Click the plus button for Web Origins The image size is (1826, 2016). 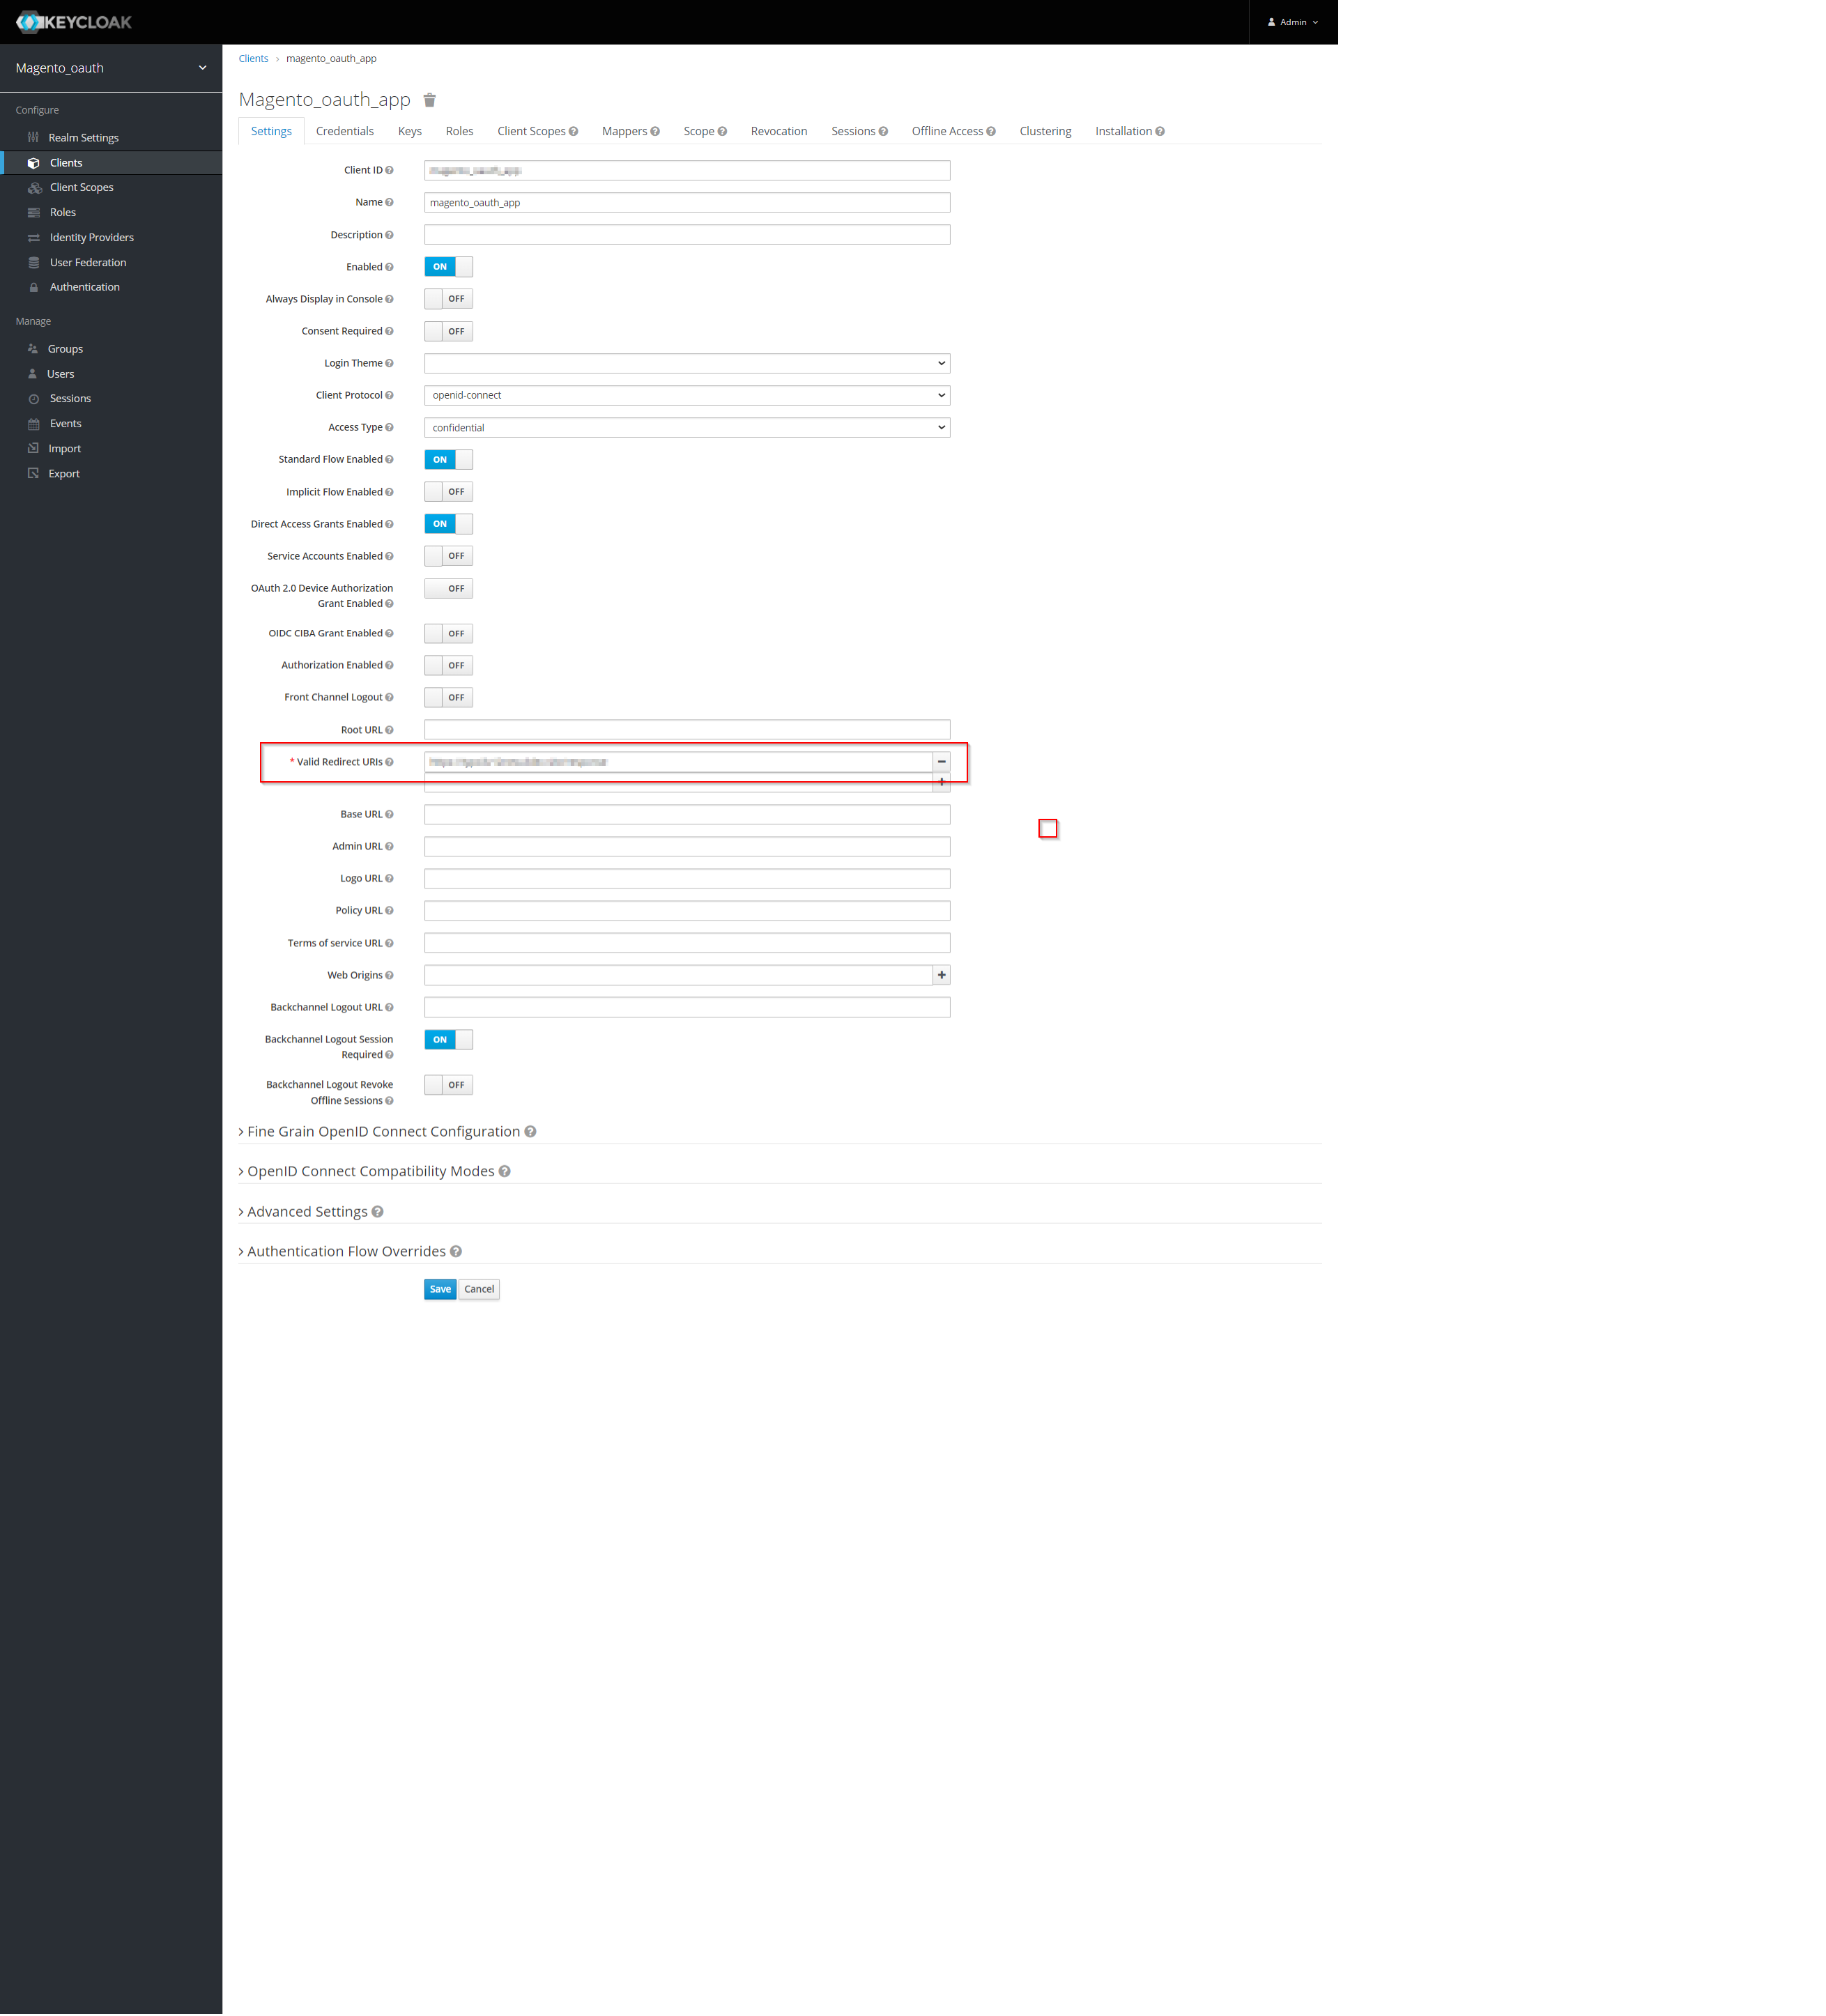coord(941,975)
